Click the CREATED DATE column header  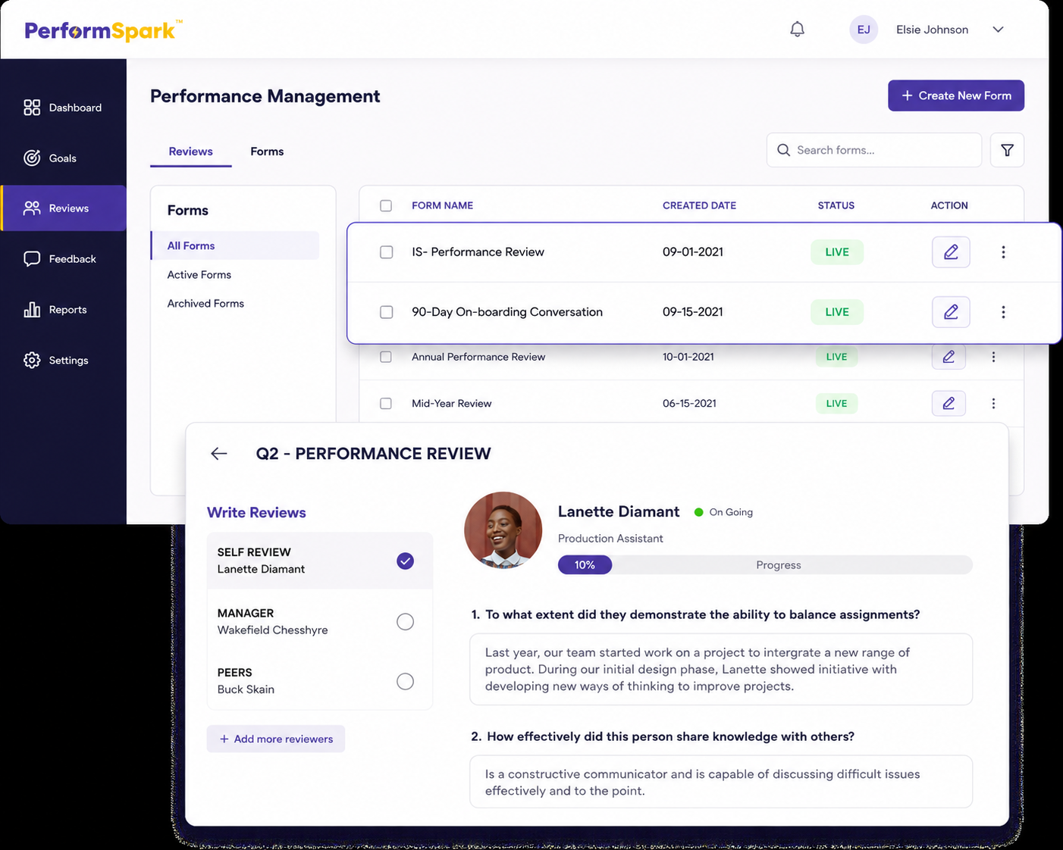click(x=699, y=205)
